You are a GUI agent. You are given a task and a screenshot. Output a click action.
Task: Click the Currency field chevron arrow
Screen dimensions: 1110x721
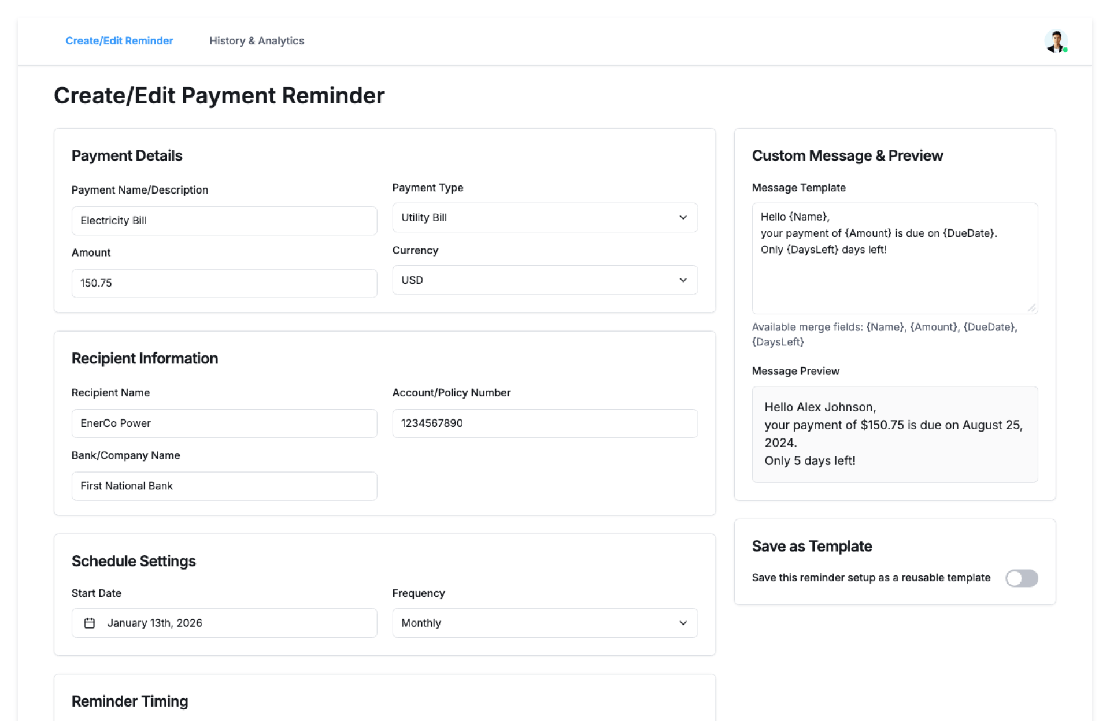click(x=683, y=280)
